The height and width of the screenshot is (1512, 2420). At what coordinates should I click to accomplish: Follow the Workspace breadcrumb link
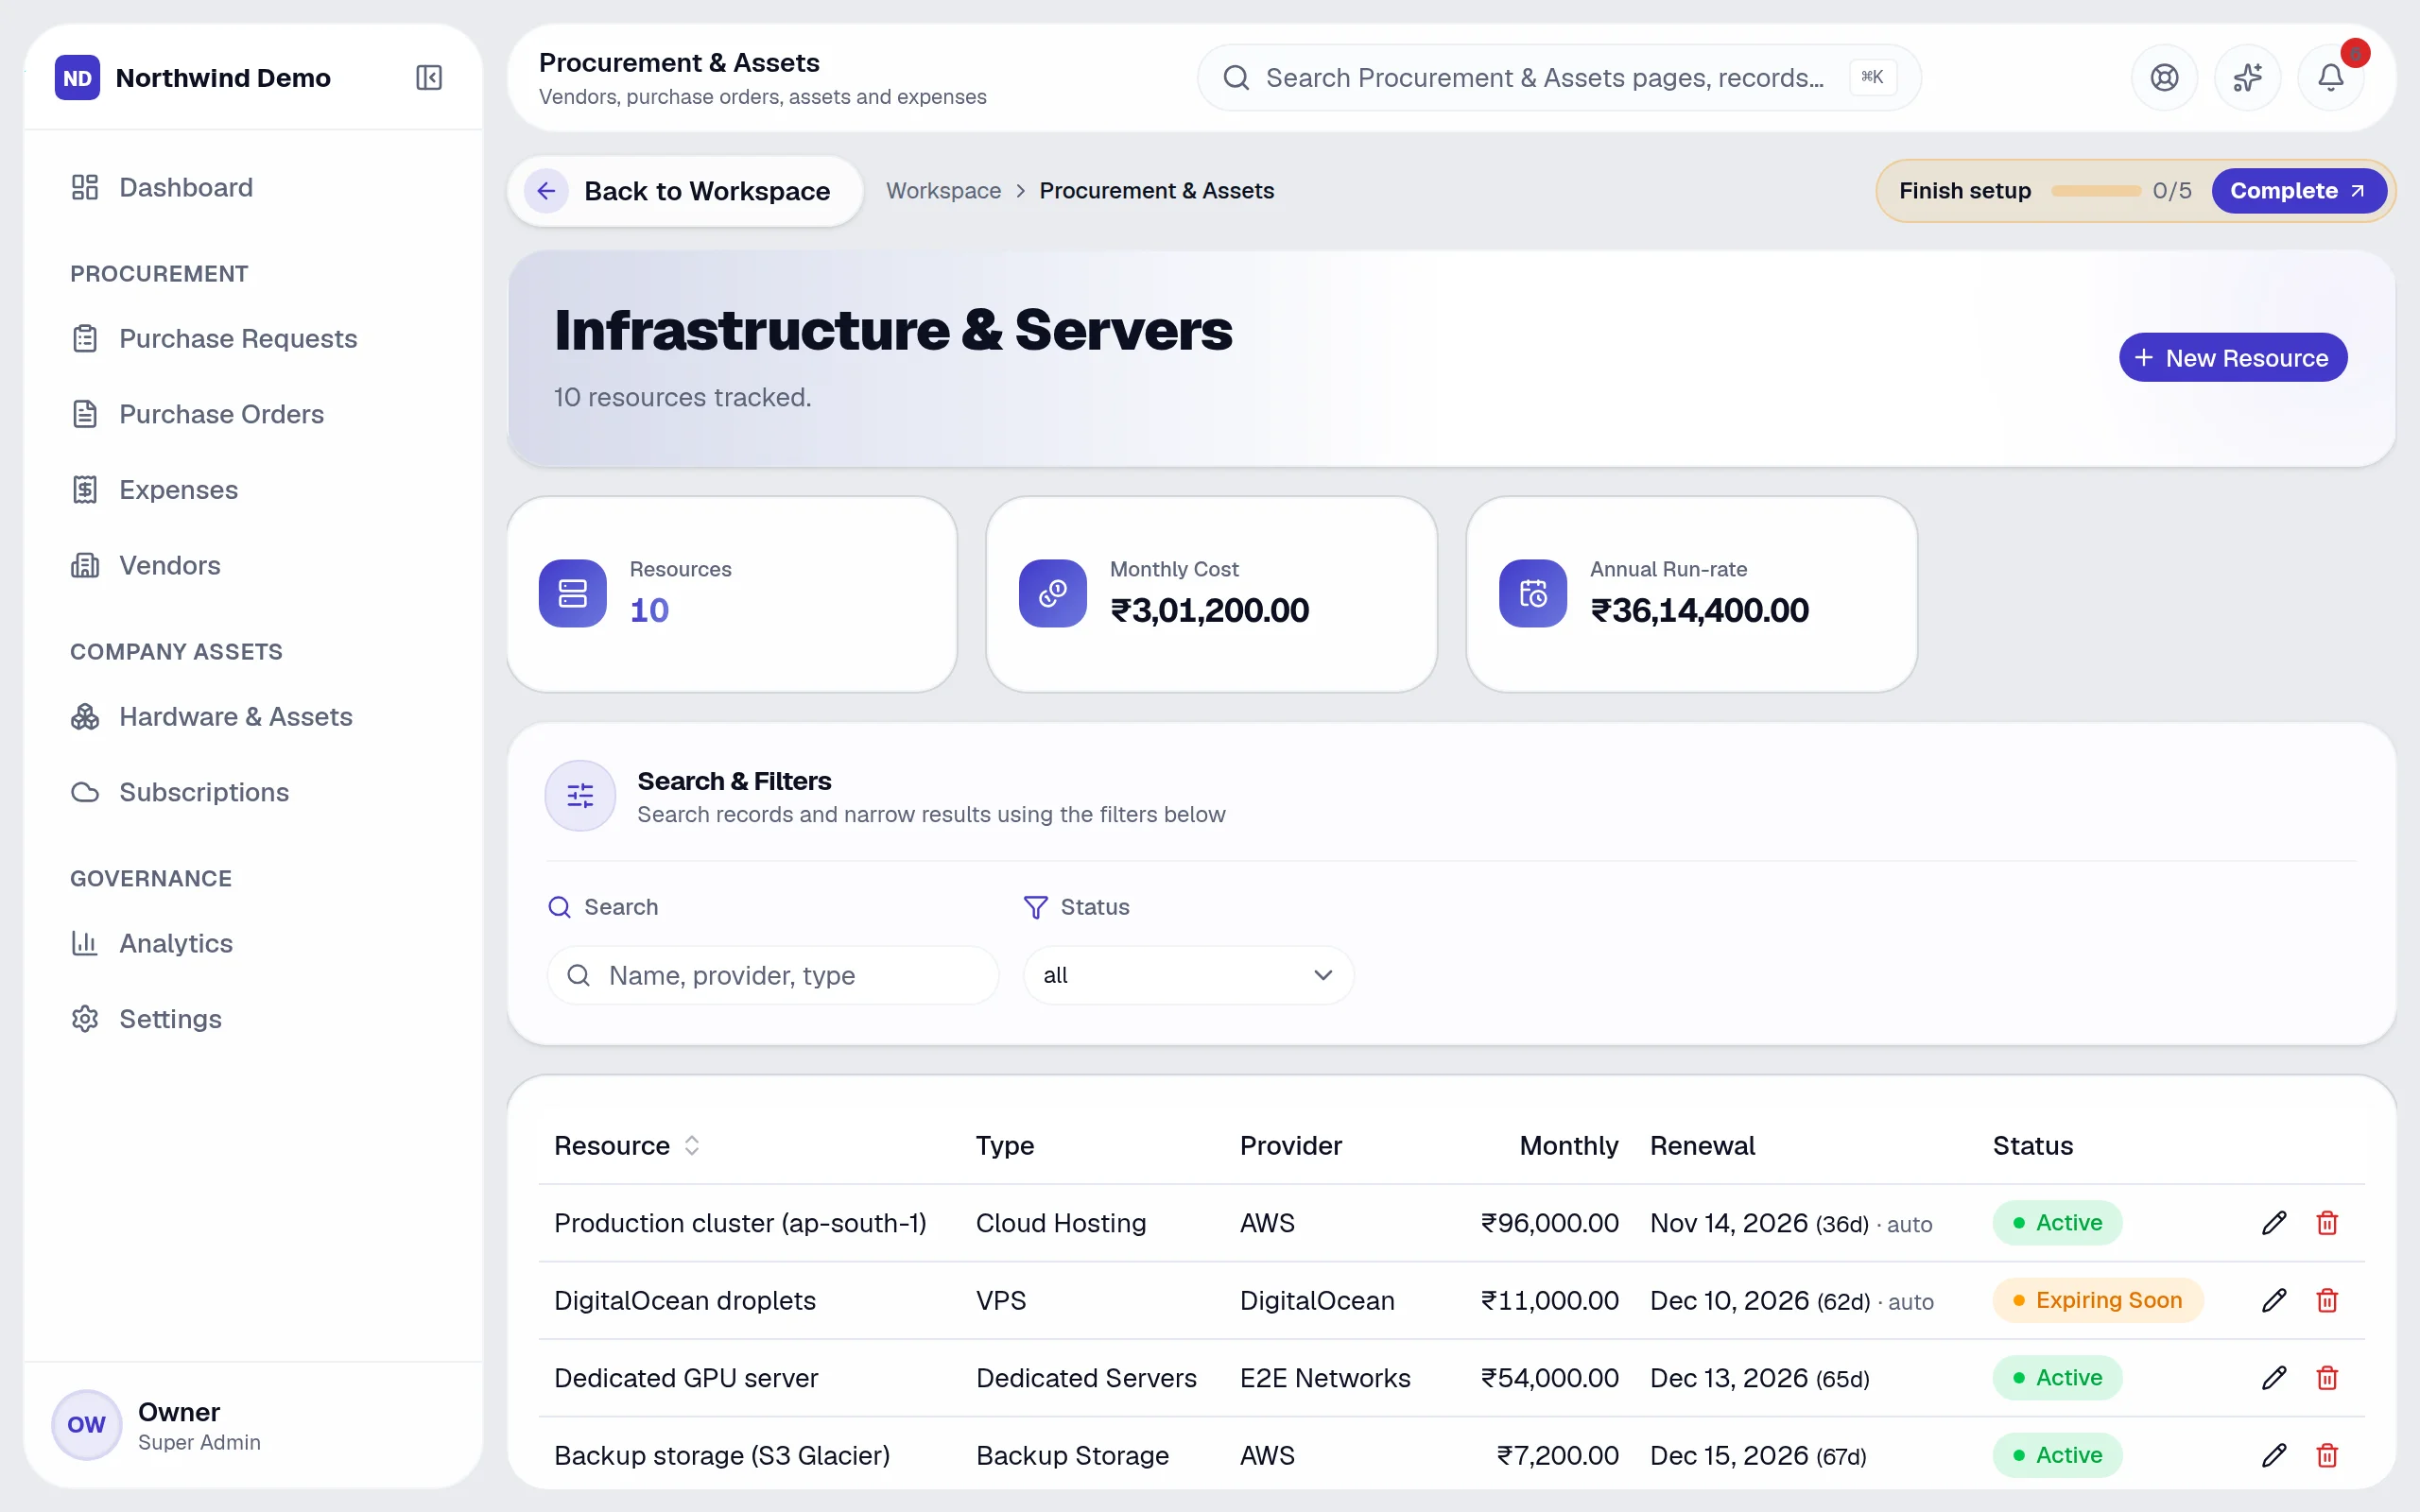pyautogui.click(x=943, y=191)
